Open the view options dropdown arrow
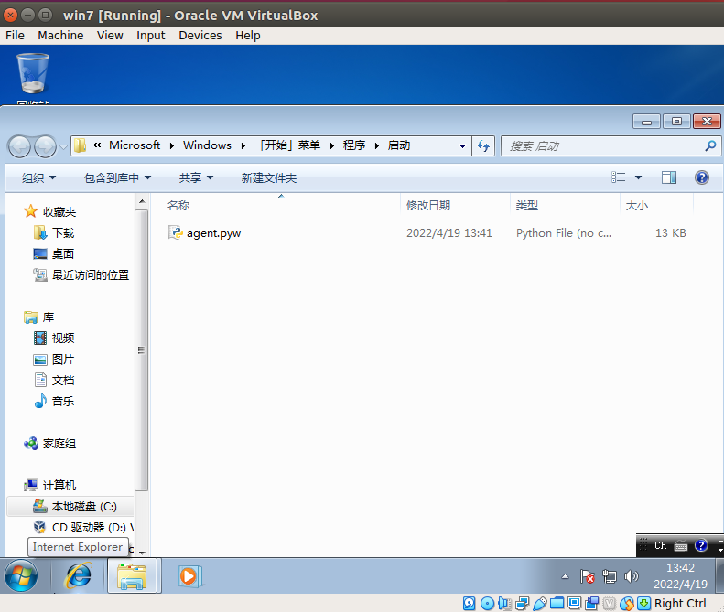724x612 pixels. [x=638, y=177]
